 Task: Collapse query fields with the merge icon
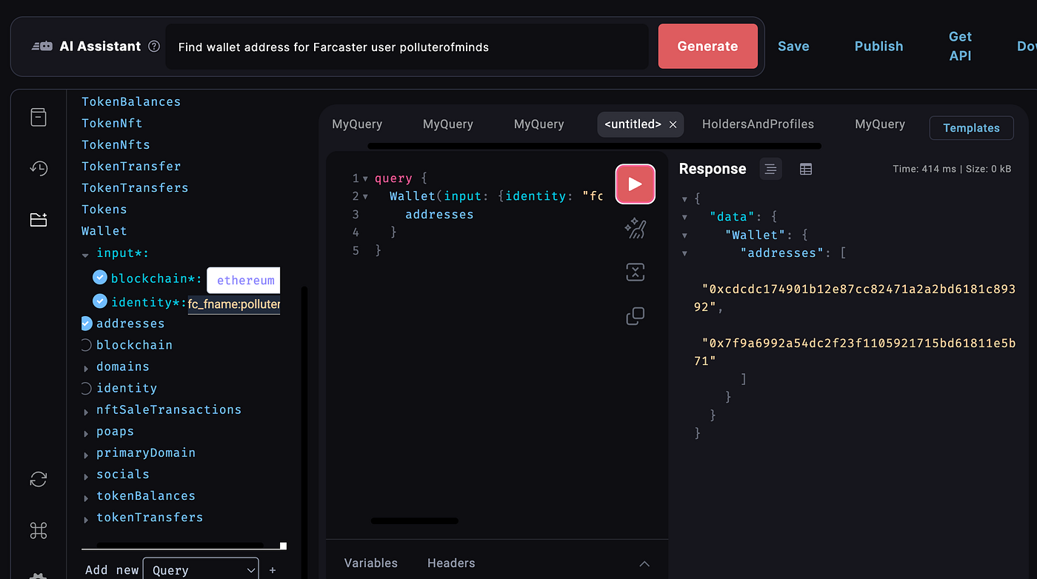tap(635, 272)
